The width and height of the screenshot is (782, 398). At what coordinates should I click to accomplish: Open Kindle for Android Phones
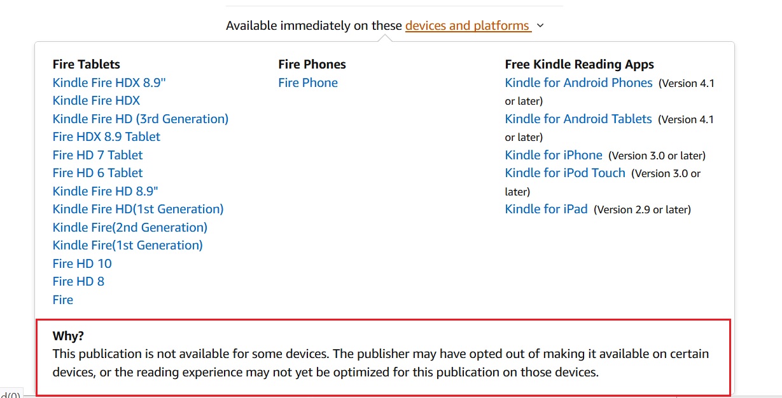[x=578, y=83]
